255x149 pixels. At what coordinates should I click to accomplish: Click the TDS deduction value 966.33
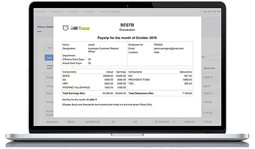tap(188, 83)
